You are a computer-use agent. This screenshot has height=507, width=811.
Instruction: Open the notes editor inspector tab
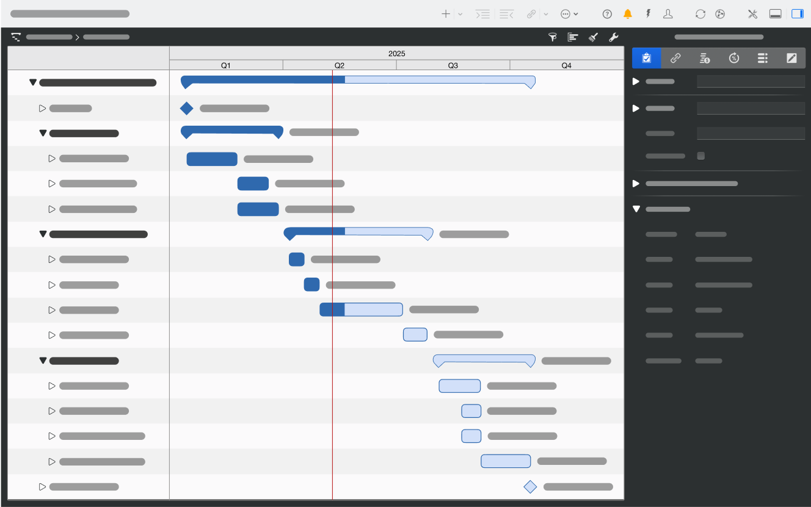click(x=791, y=58)
